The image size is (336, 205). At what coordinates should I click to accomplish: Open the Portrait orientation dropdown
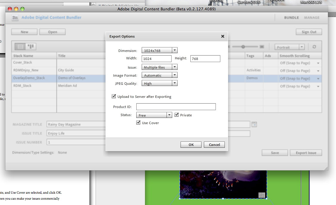tap(289, 47)
